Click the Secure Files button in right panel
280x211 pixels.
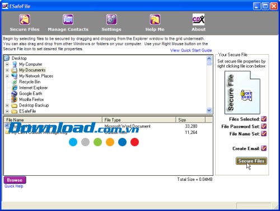251,161
